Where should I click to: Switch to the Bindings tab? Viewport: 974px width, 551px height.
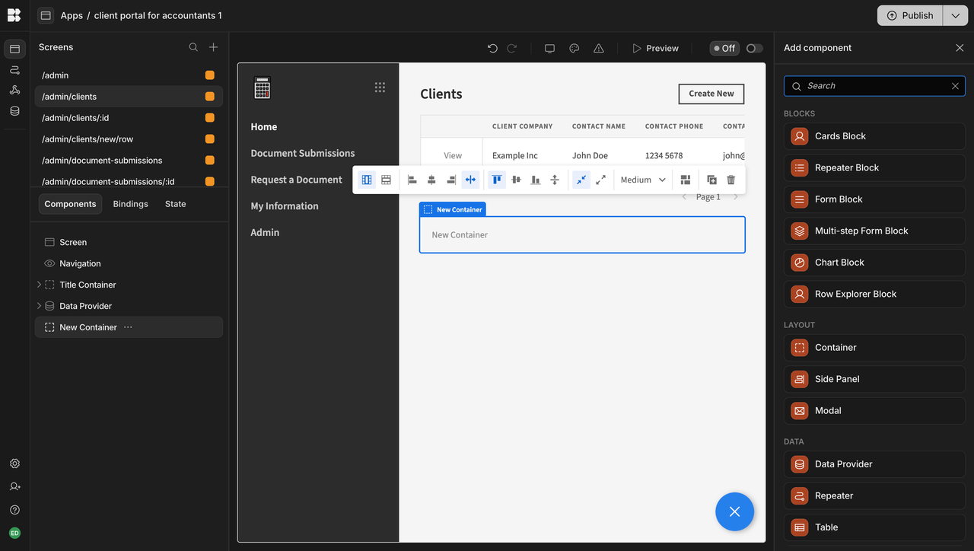[x=130, y=203]
